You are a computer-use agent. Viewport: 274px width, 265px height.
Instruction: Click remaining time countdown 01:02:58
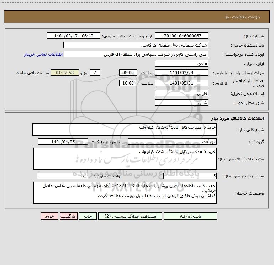65,73
